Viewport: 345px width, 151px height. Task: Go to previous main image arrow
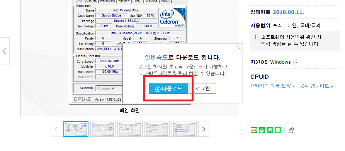[5, 51]
